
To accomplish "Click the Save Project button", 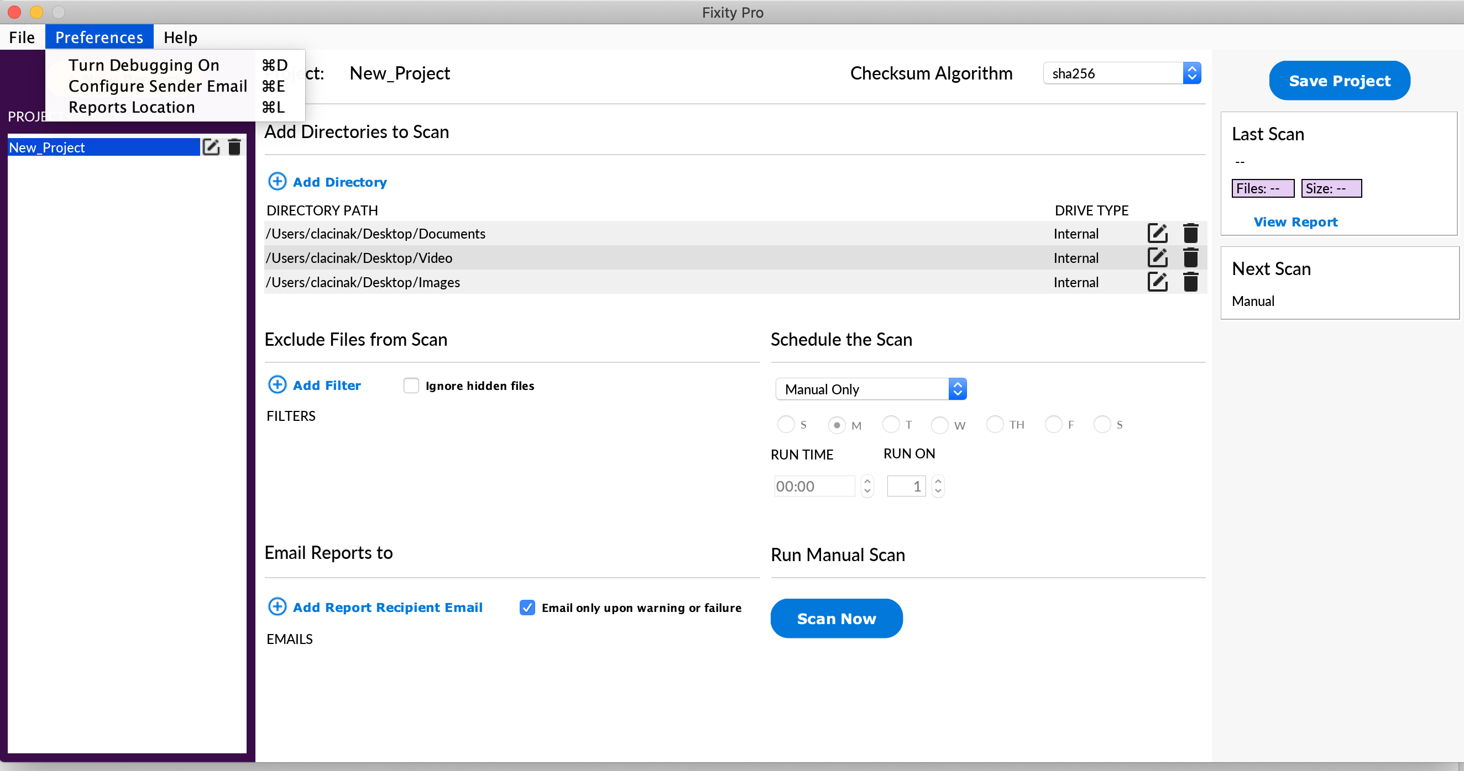I will [x=1340, y=81].
